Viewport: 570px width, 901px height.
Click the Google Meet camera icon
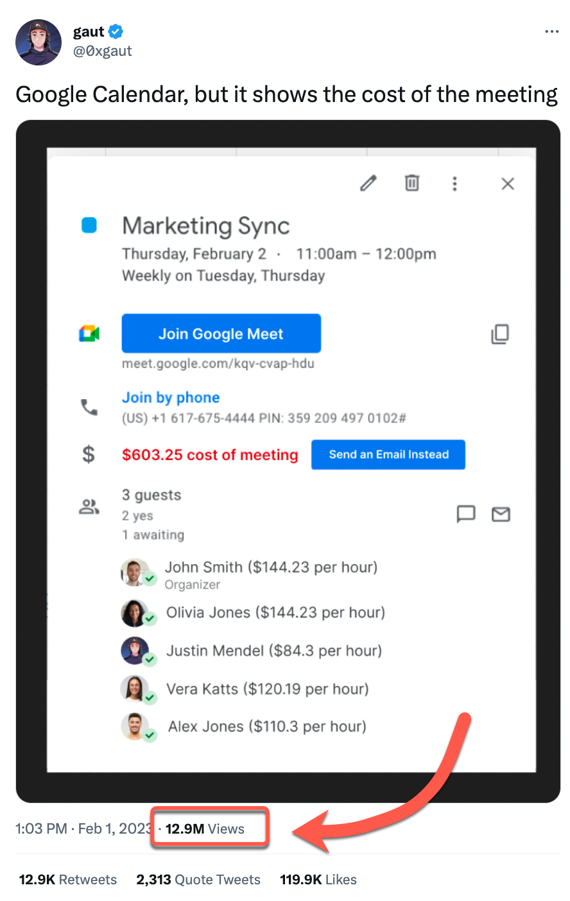point(89,334)
